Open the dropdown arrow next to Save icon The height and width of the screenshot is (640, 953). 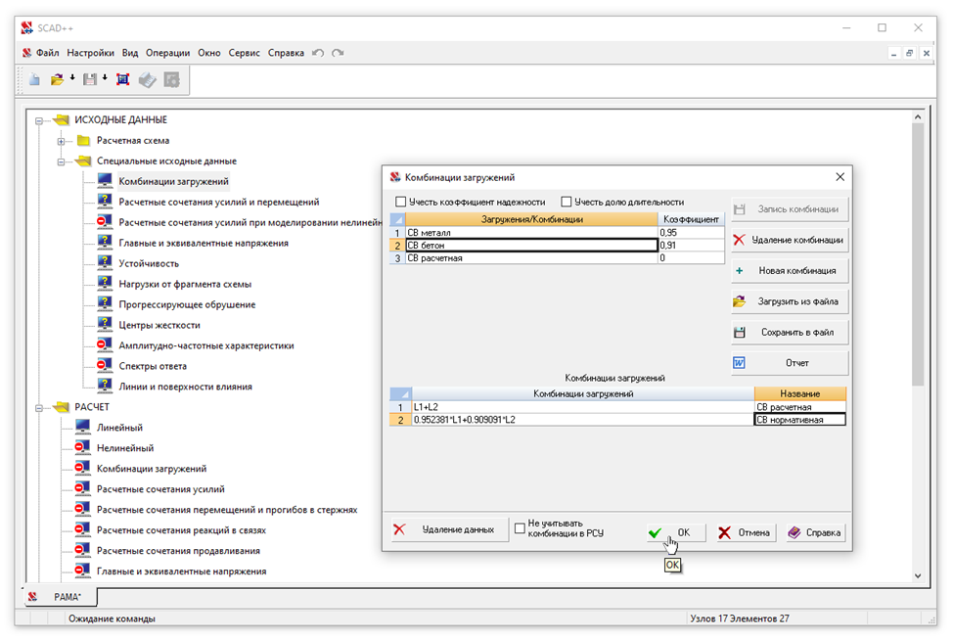point(105,78)
